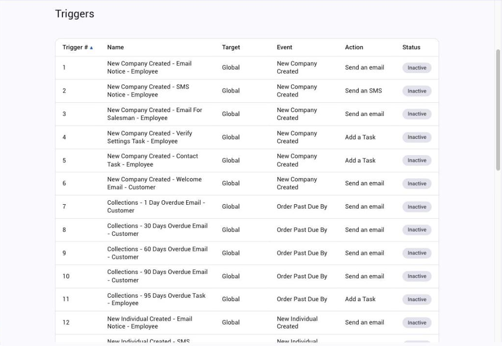Click the Inactive status of the SMS Notice trigger
Viewport: 502px width, 346px height.
(417, 91)
